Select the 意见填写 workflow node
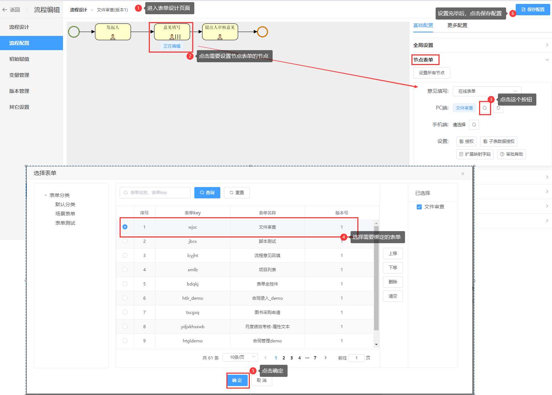 [172, 32]
